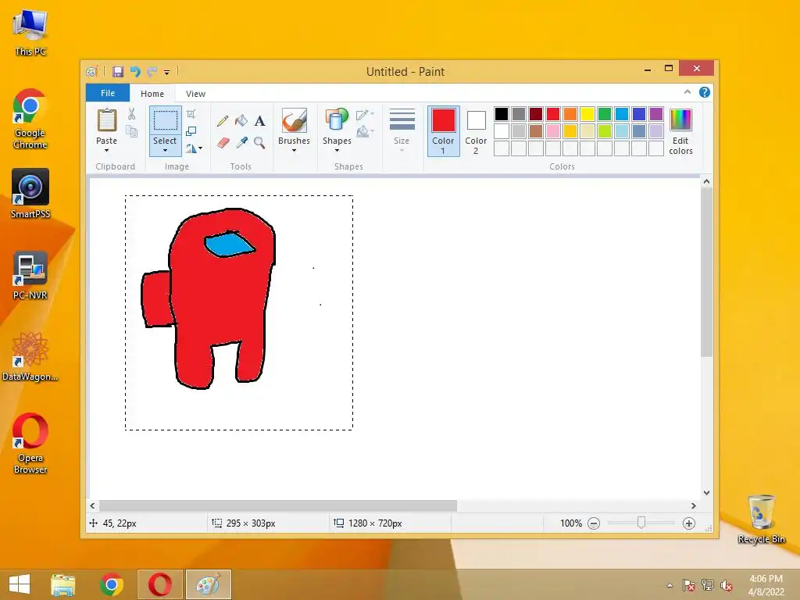
Task: Select Color 1 foreground button
Action: point(444,130)
